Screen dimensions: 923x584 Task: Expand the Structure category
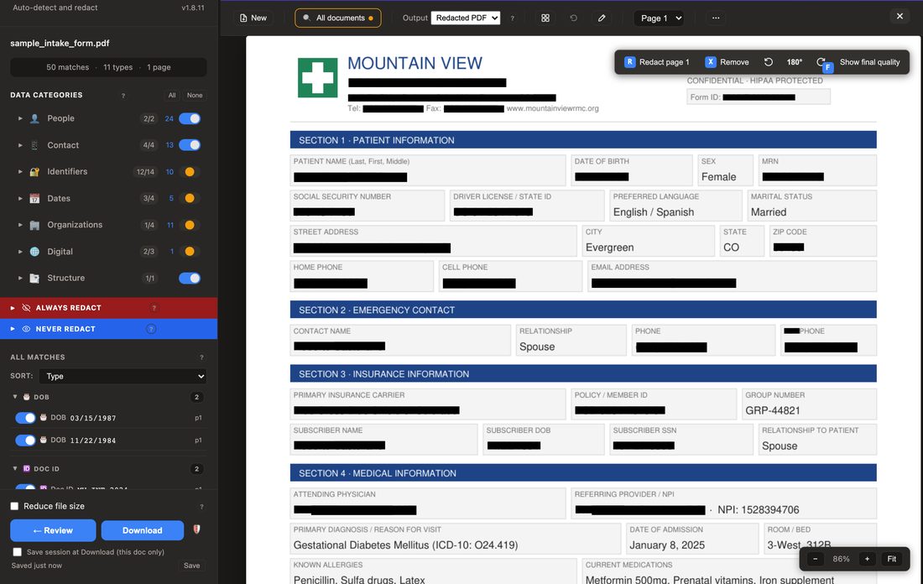point(20,278)
